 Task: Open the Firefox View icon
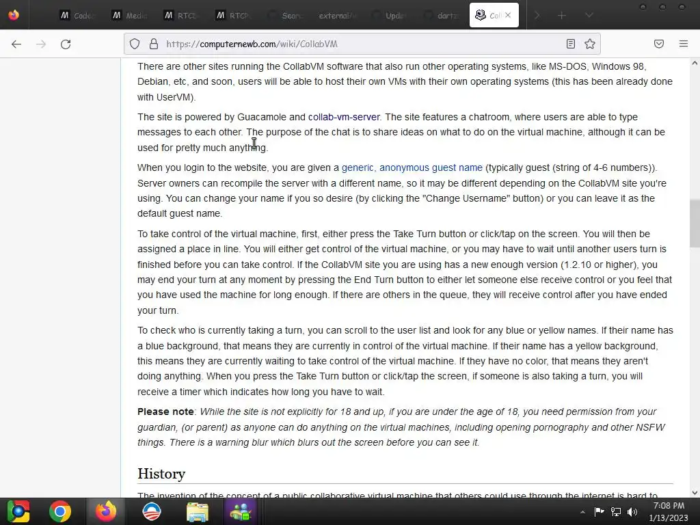[14, 15]
